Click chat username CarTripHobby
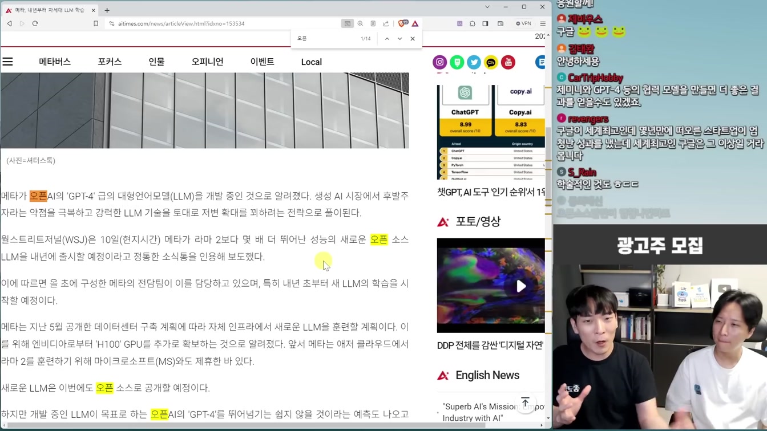The image size is (767, 431). pos(595,78)
